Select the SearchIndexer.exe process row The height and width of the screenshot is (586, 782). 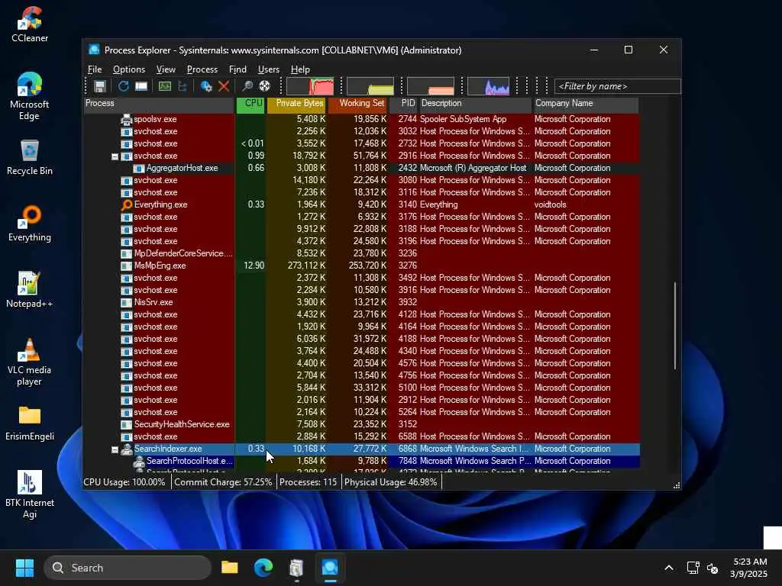(361, 449)
